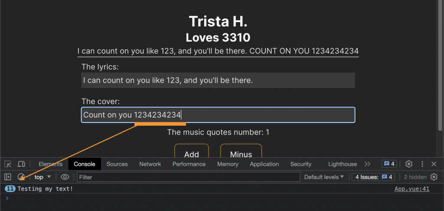Click the console Filter input field

click(189, 177)
